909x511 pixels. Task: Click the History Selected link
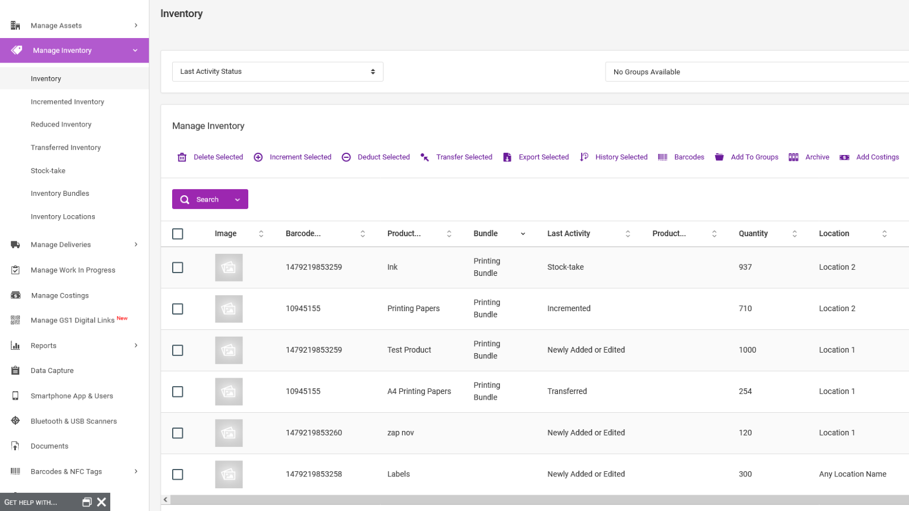pos(621,157)
